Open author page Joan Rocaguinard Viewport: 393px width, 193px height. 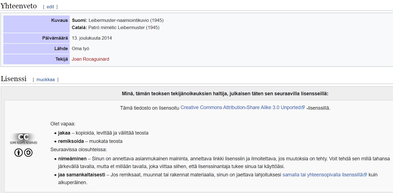pyautogui.click(x=90, y=59)
